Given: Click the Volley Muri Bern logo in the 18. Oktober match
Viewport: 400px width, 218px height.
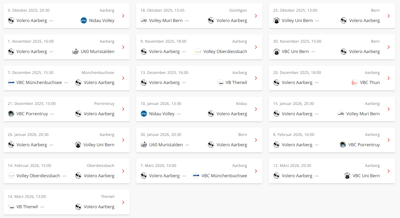Looking at the screenshot, I should point(144,20).
